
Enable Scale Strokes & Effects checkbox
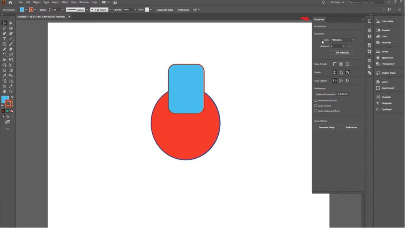(316, 111)
